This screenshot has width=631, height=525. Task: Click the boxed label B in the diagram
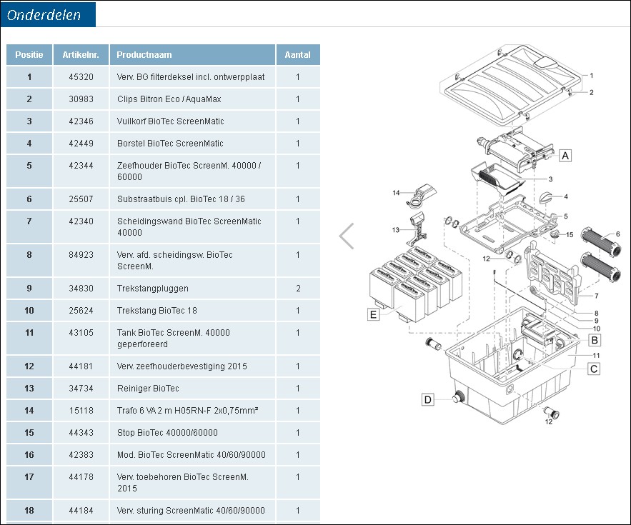pos(595,340)
